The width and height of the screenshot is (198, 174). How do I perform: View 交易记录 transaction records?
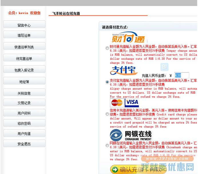(24, 102)
